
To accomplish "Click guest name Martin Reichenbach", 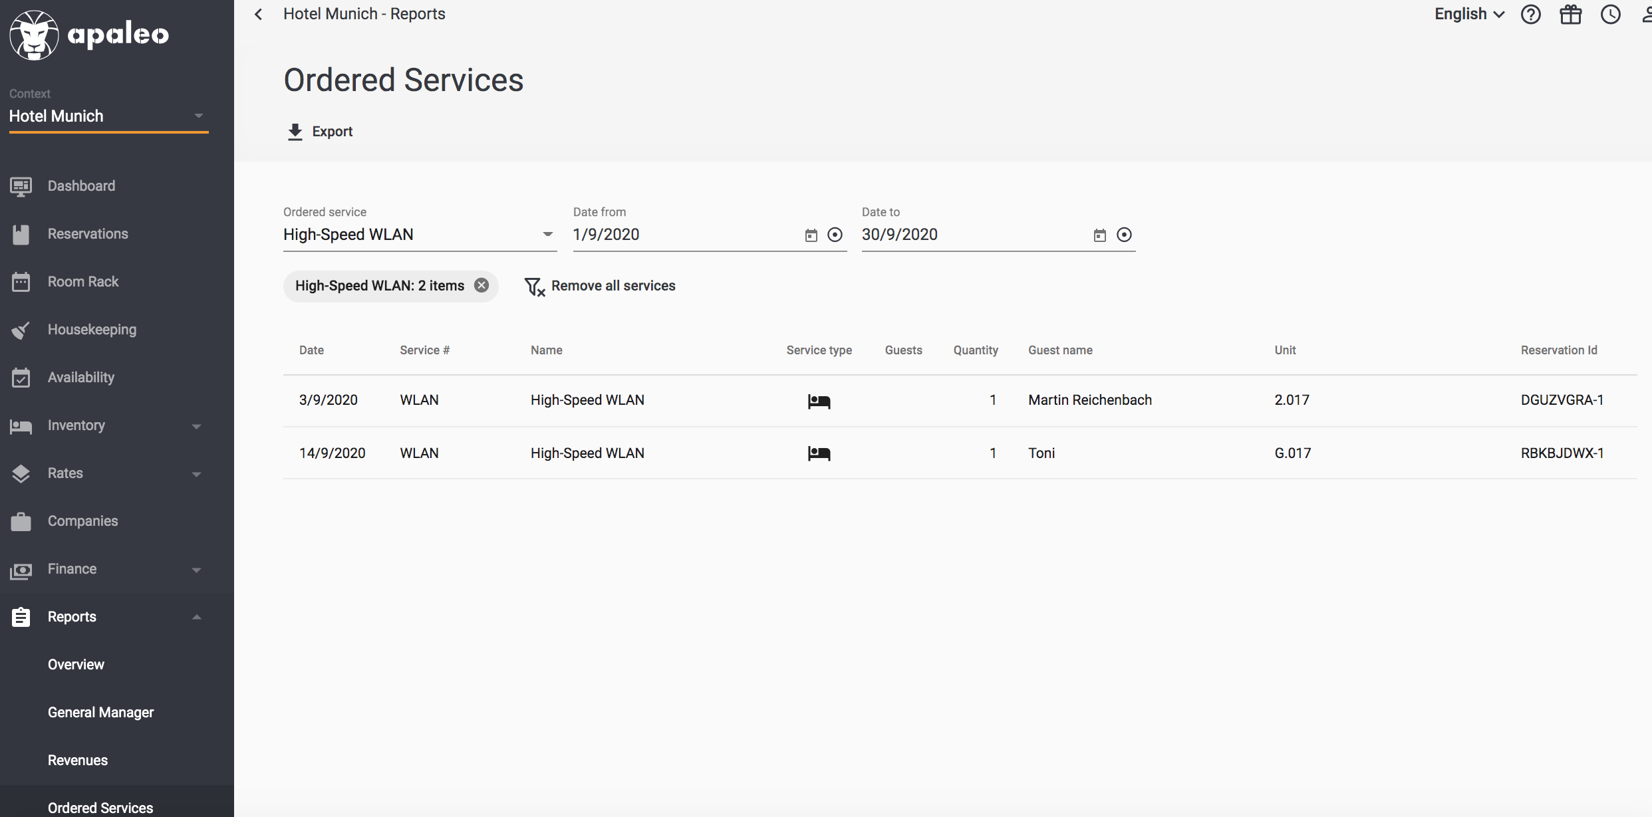I will (x=1090, y=400).
